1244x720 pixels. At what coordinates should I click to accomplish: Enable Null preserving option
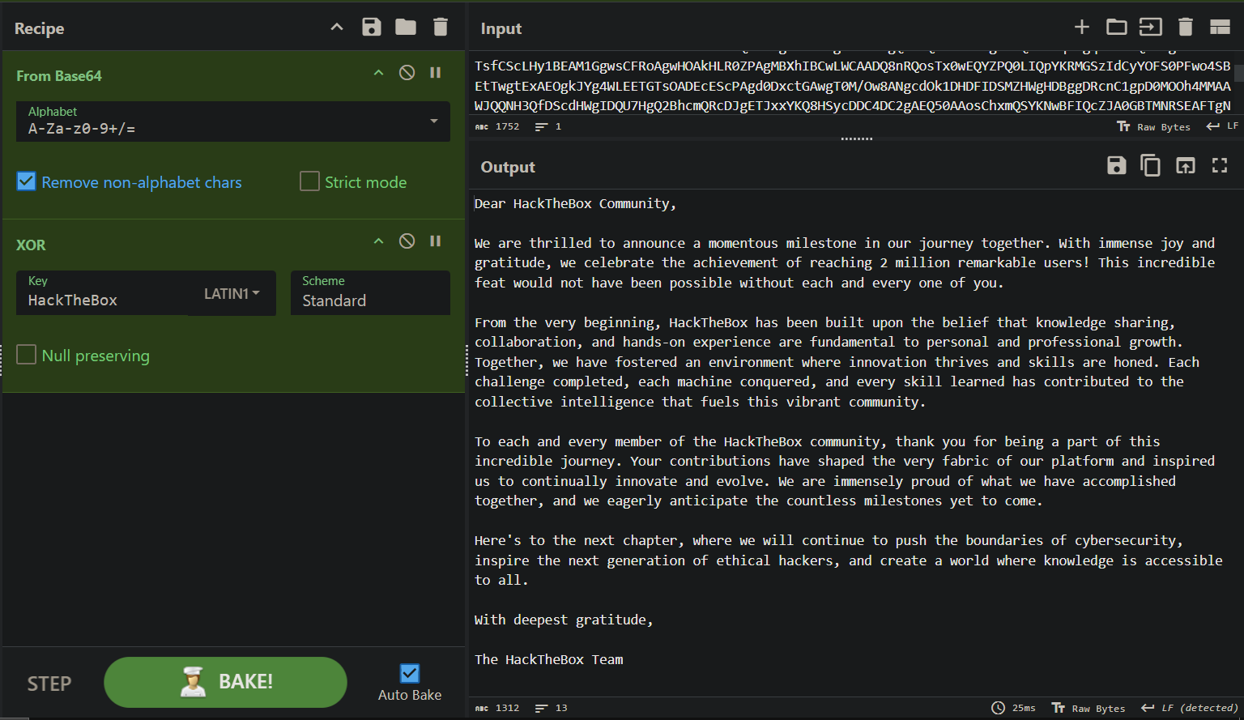(x=27, y=355)
